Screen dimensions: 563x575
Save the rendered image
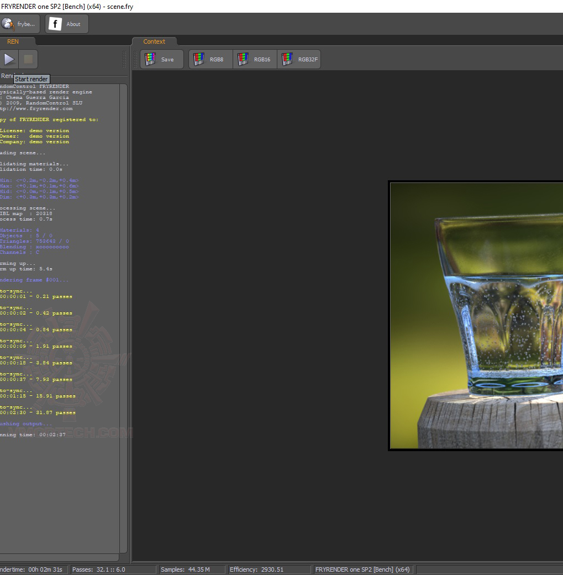162,59
